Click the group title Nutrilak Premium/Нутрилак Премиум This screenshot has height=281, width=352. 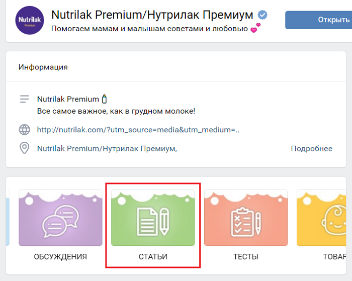coord(152,15)
